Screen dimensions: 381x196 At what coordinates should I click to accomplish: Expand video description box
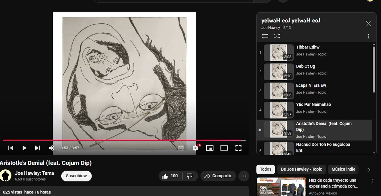click(125, 191)
